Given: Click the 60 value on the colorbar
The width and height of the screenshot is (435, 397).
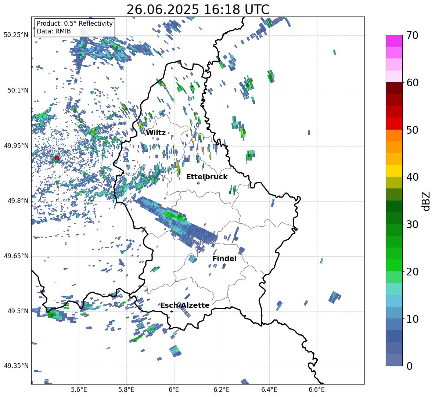Looking at the screenshot, I should click(x=412, y=83).
